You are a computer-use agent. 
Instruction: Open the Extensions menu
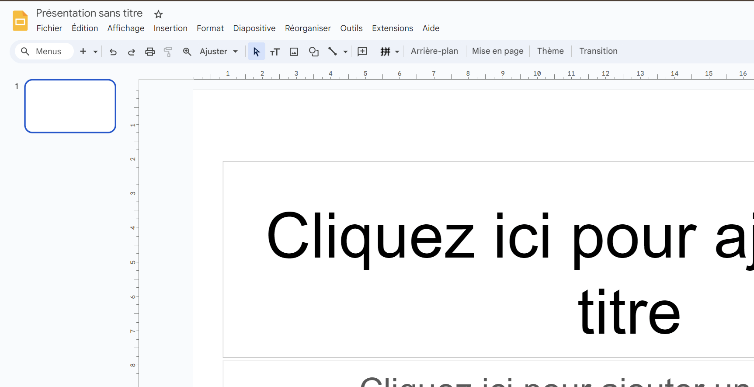(x=393, y=28)
